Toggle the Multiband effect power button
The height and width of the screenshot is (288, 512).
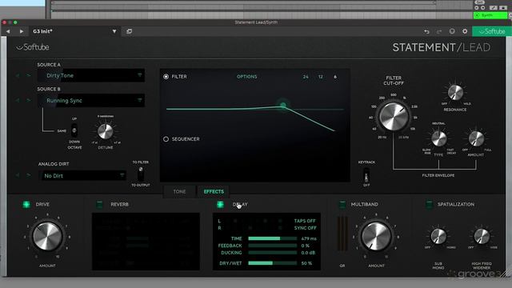pos(342,205)
